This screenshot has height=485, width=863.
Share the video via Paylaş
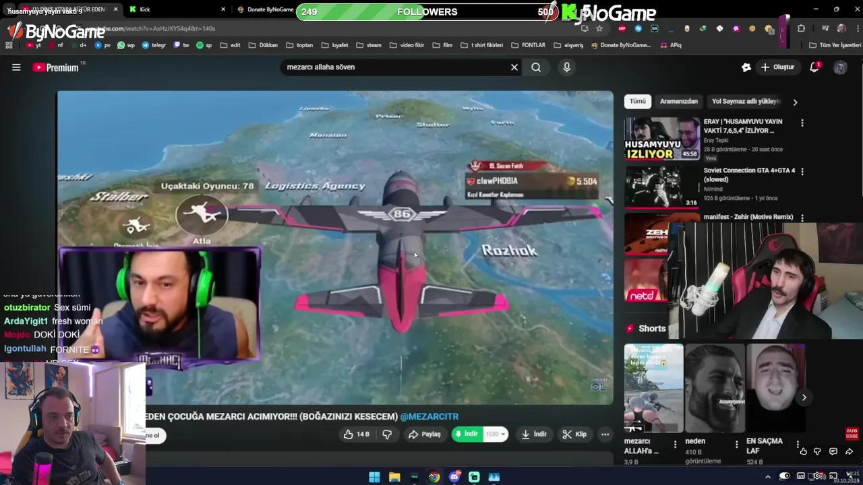pyautogui.click(x=424, y=434)
